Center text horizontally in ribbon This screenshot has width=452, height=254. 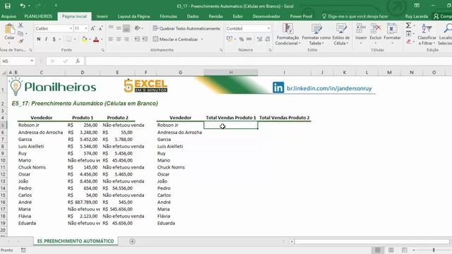(119, 40)
